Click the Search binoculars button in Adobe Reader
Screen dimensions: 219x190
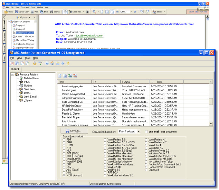pos(55,12)
